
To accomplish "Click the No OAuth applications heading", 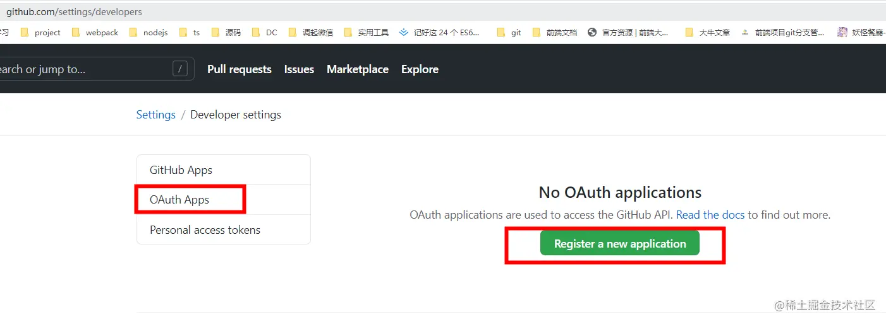I will click(620, 192).
